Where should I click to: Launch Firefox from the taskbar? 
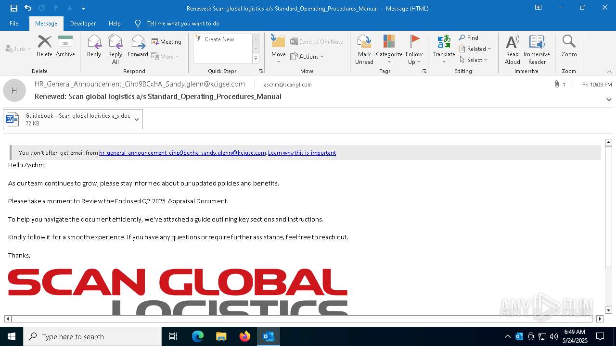245,336
